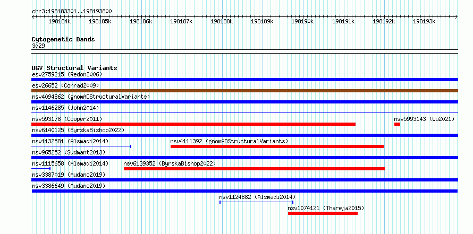This screenshot has width=473, height=234.
Task: Click the nsv593178 (Cooper2011) label
Action: point(67,119)
